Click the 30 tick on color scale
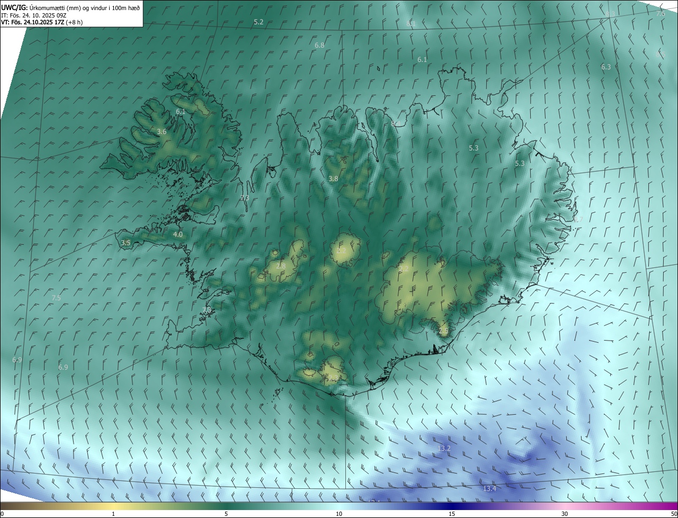This screenshot has height=518, width=678. 565,514
